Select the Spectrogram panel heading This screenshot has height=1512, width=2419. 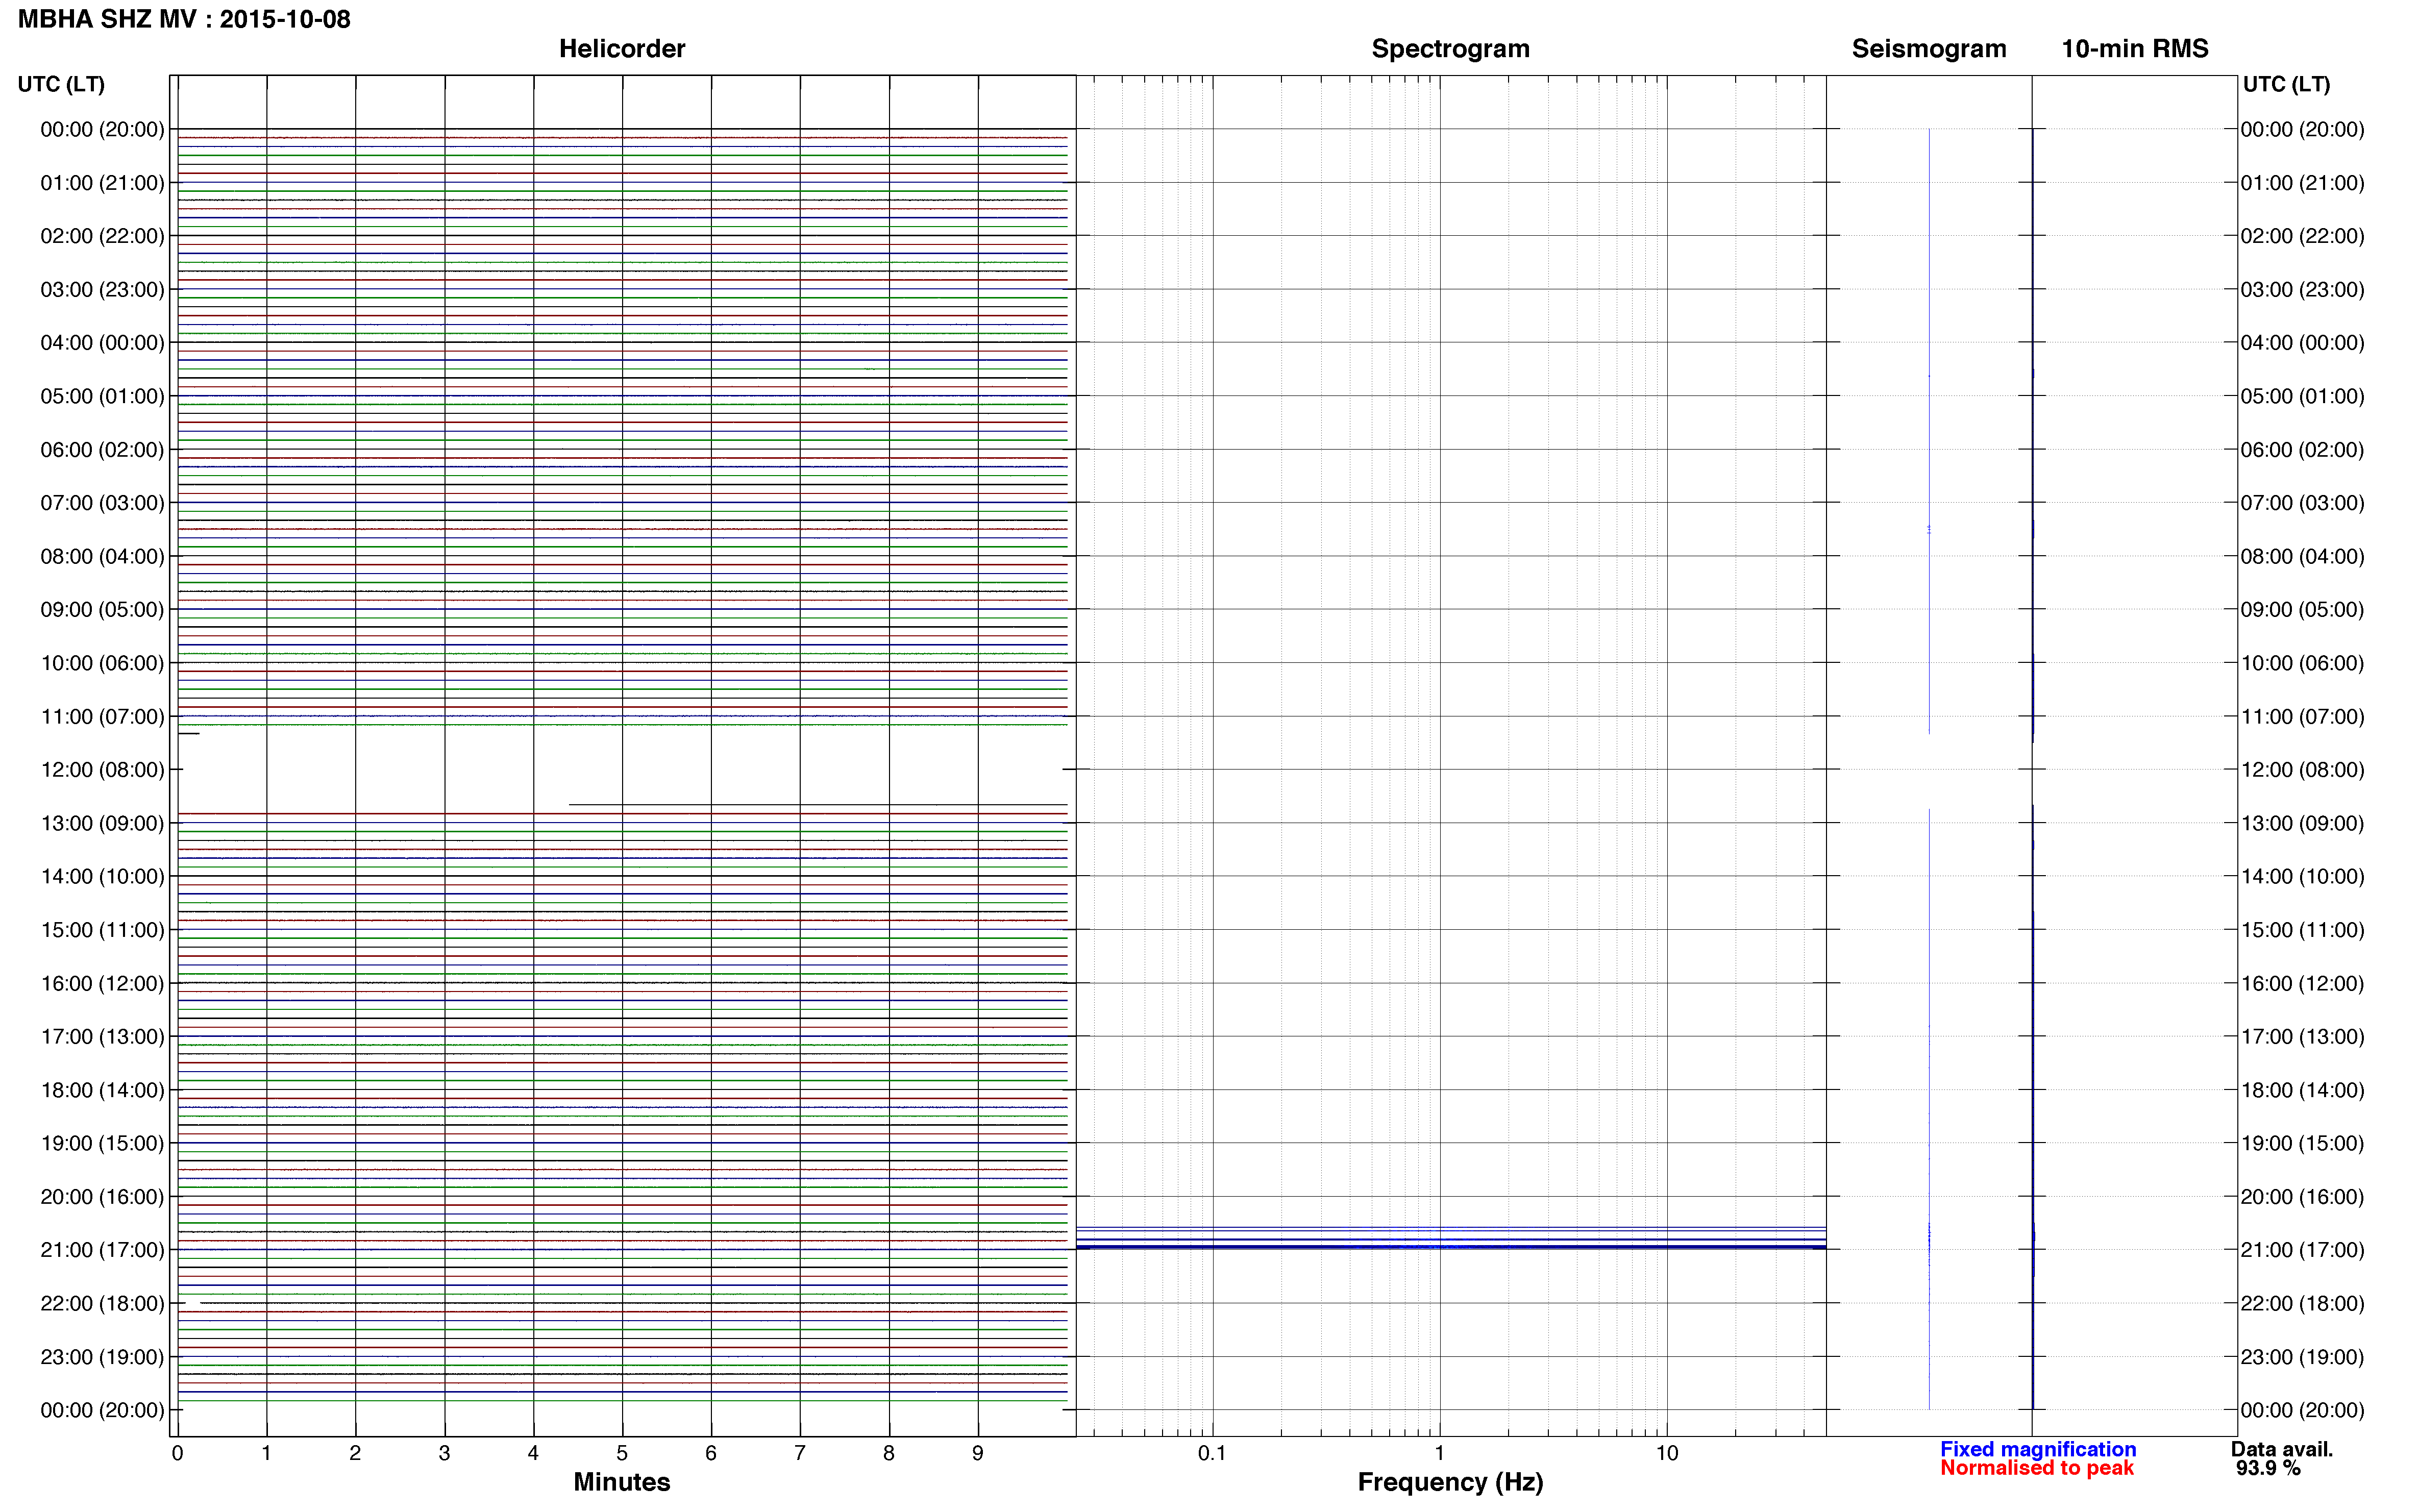(1450, 49)
